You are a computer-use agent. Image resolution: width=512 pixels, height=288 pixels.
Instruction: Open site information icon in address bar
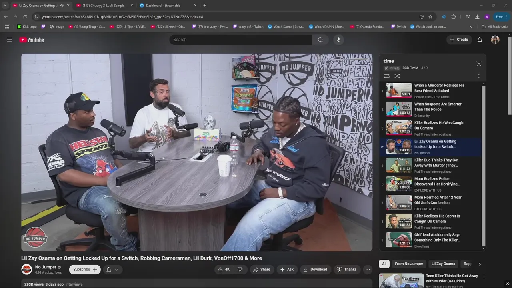[x=36, y=17]
